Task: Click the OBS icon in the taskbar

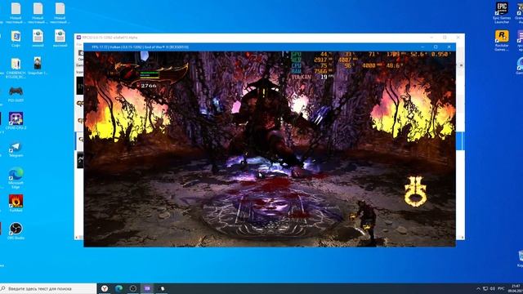Action: click(133, 288)
